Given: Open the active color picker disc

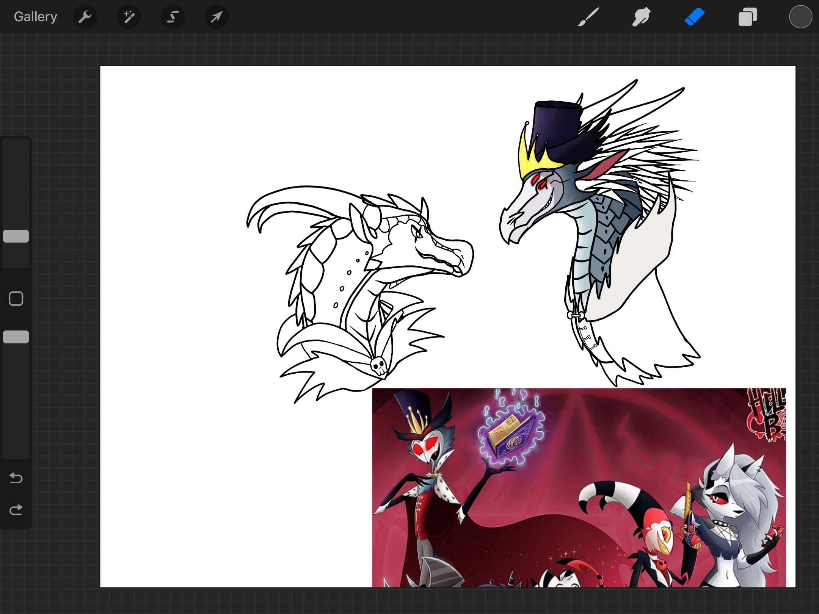Looking at the screenshot, I should coord(800,16).
